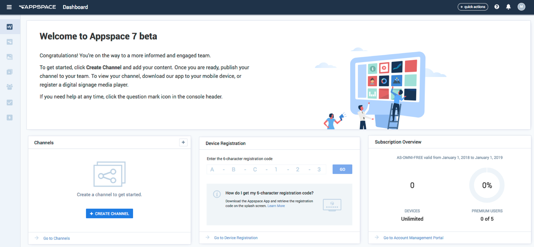
Task: Click the arrow beside Go to Channels
Action: tap(37, 238)
